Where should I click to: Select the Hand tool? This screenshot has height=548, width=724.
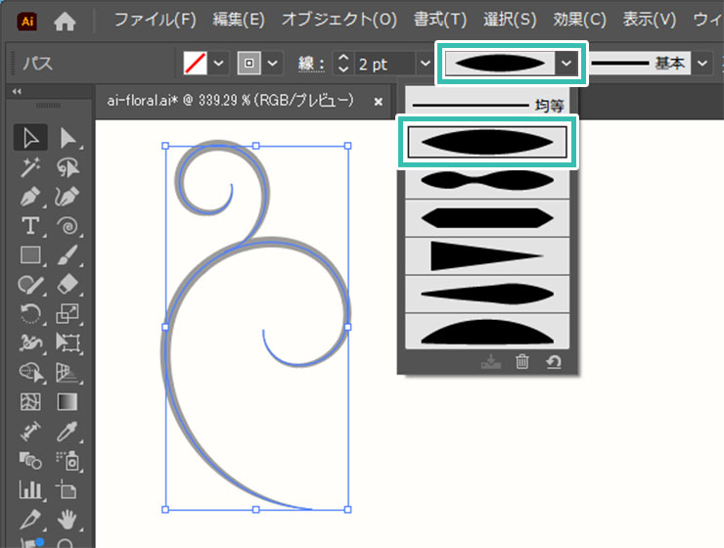pos(68,518)
